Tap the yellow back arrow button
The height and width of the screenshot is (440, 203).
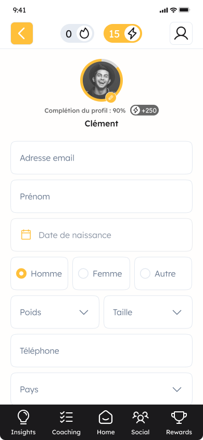click(22, 33)
